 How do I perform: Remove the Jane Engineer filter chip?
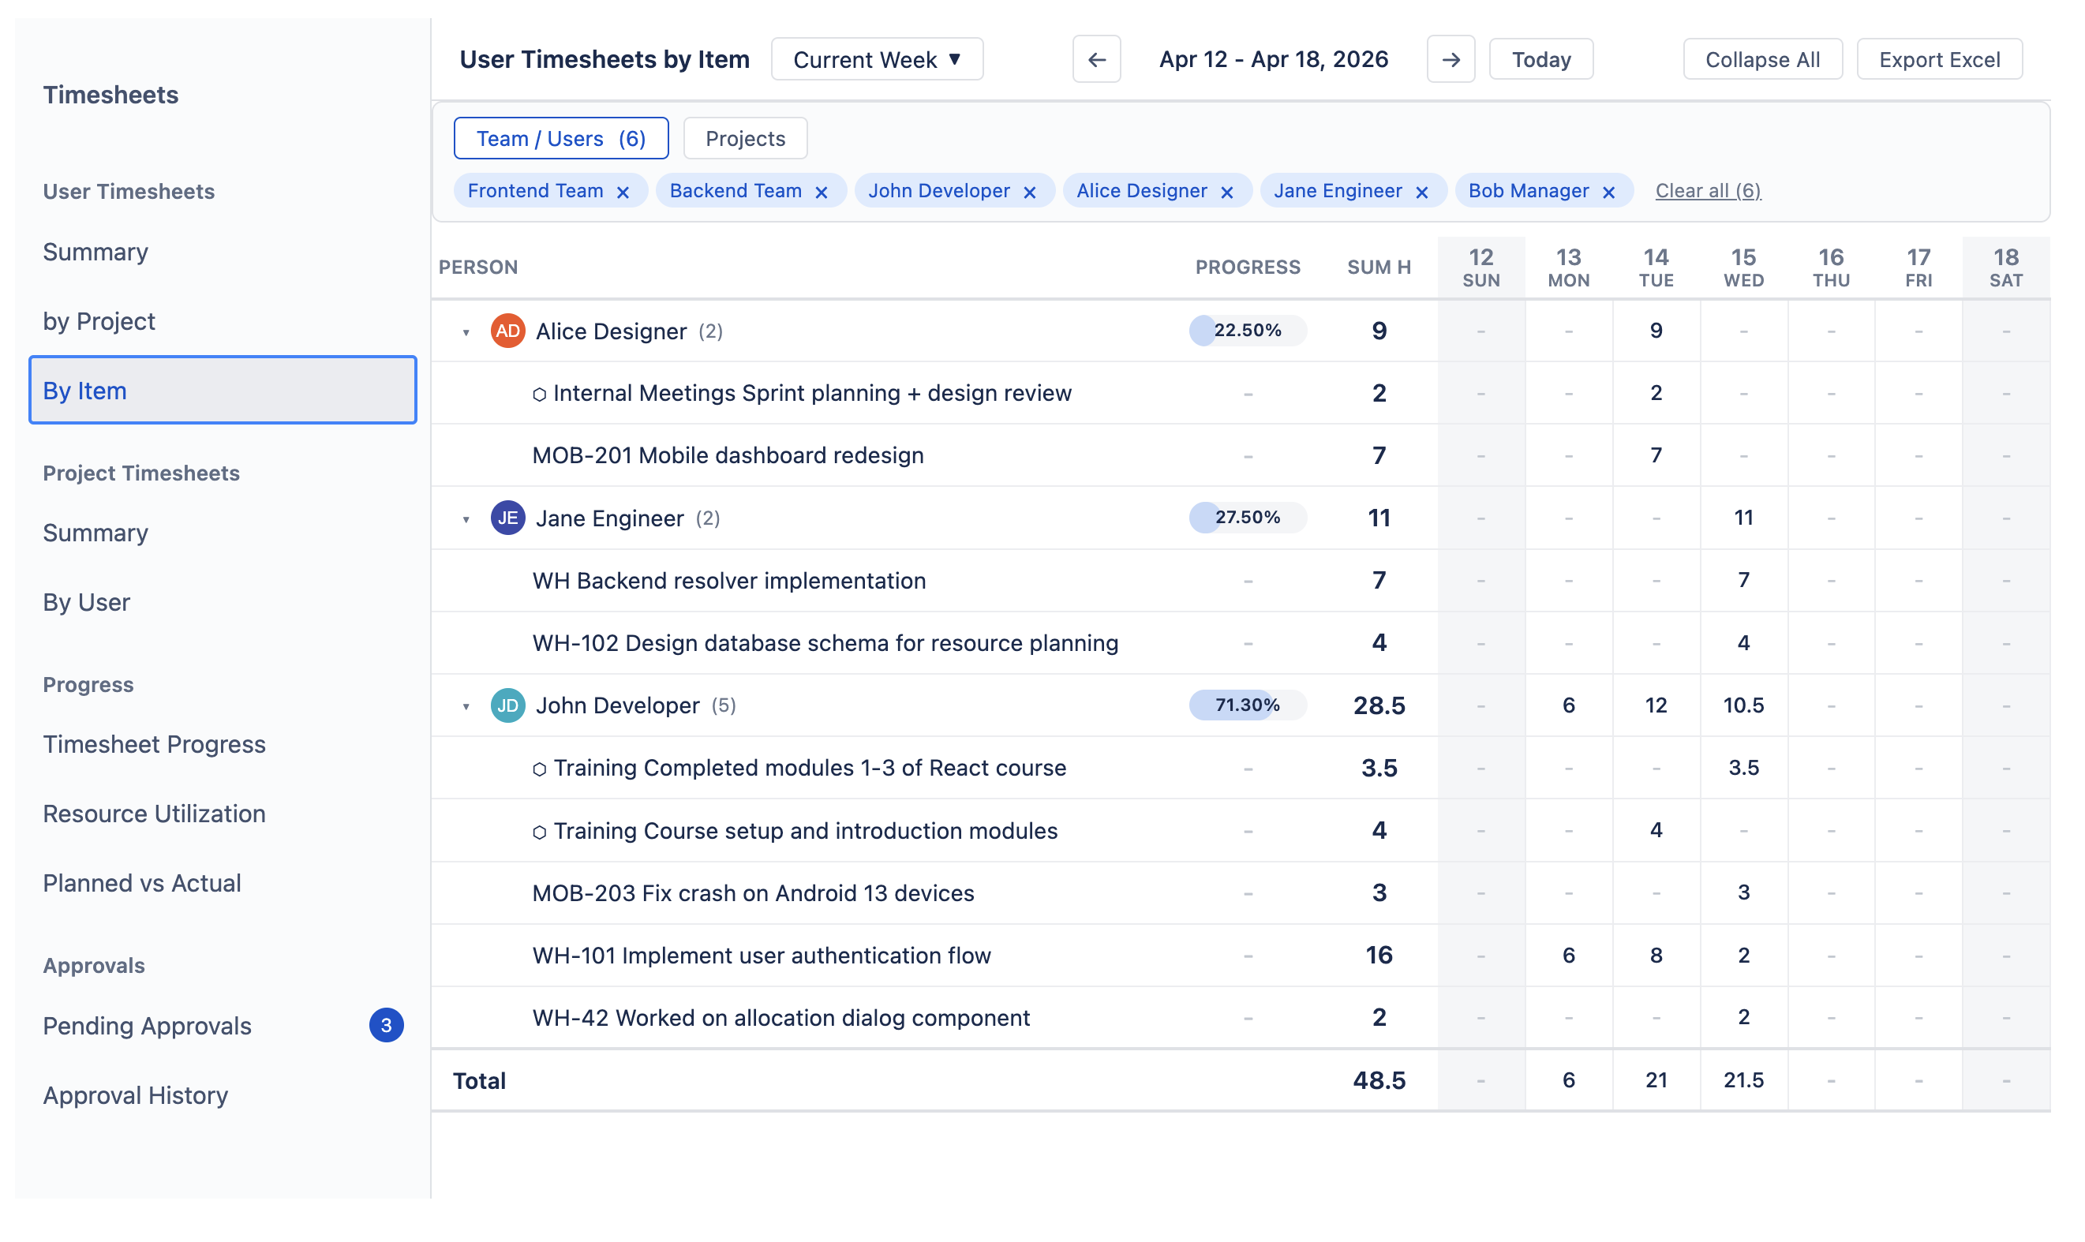tap(1421, 190)
